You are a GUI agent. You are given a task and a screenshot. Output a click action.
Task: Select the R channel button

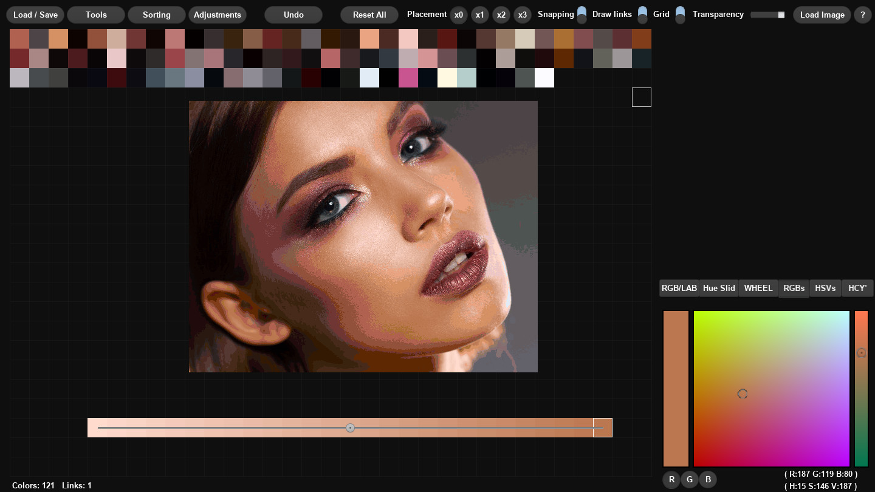tap(671, 479)
